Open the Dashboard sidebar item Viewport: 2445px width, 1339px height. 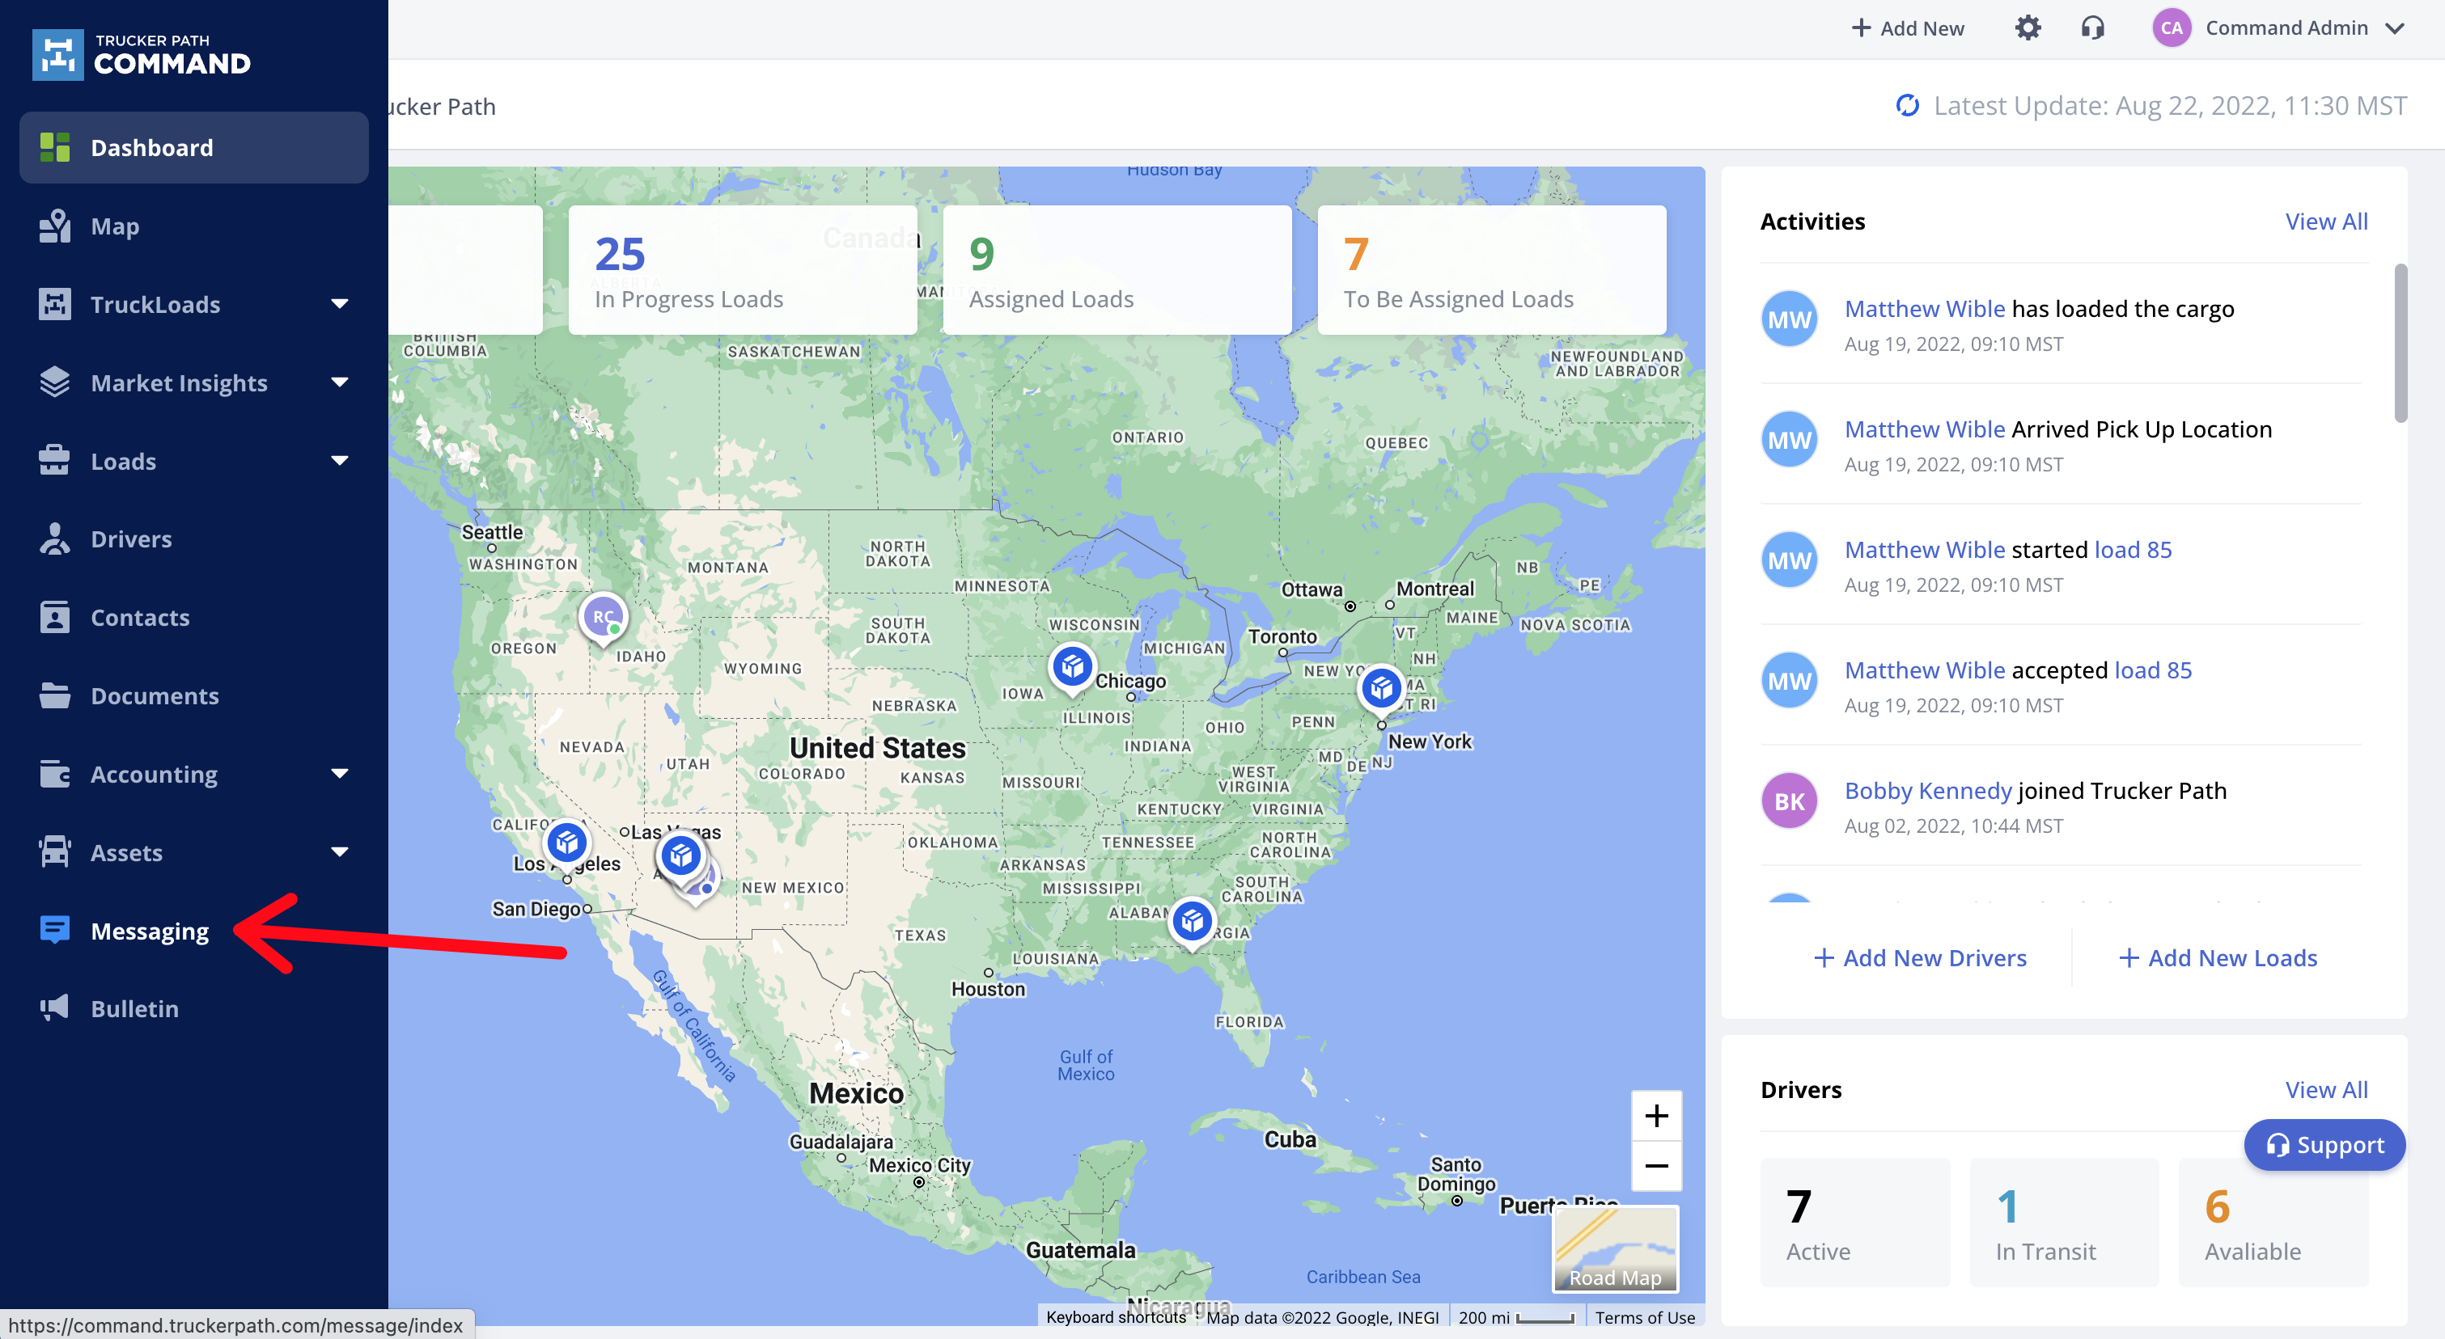coord(193,148)
